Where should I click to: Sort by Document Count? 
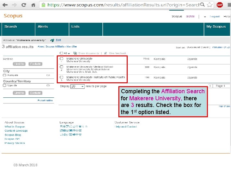coord(198,47)
